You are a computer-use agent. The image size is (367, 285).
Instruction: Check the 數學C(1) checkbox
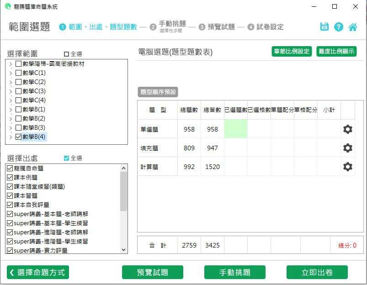point(18,73)
